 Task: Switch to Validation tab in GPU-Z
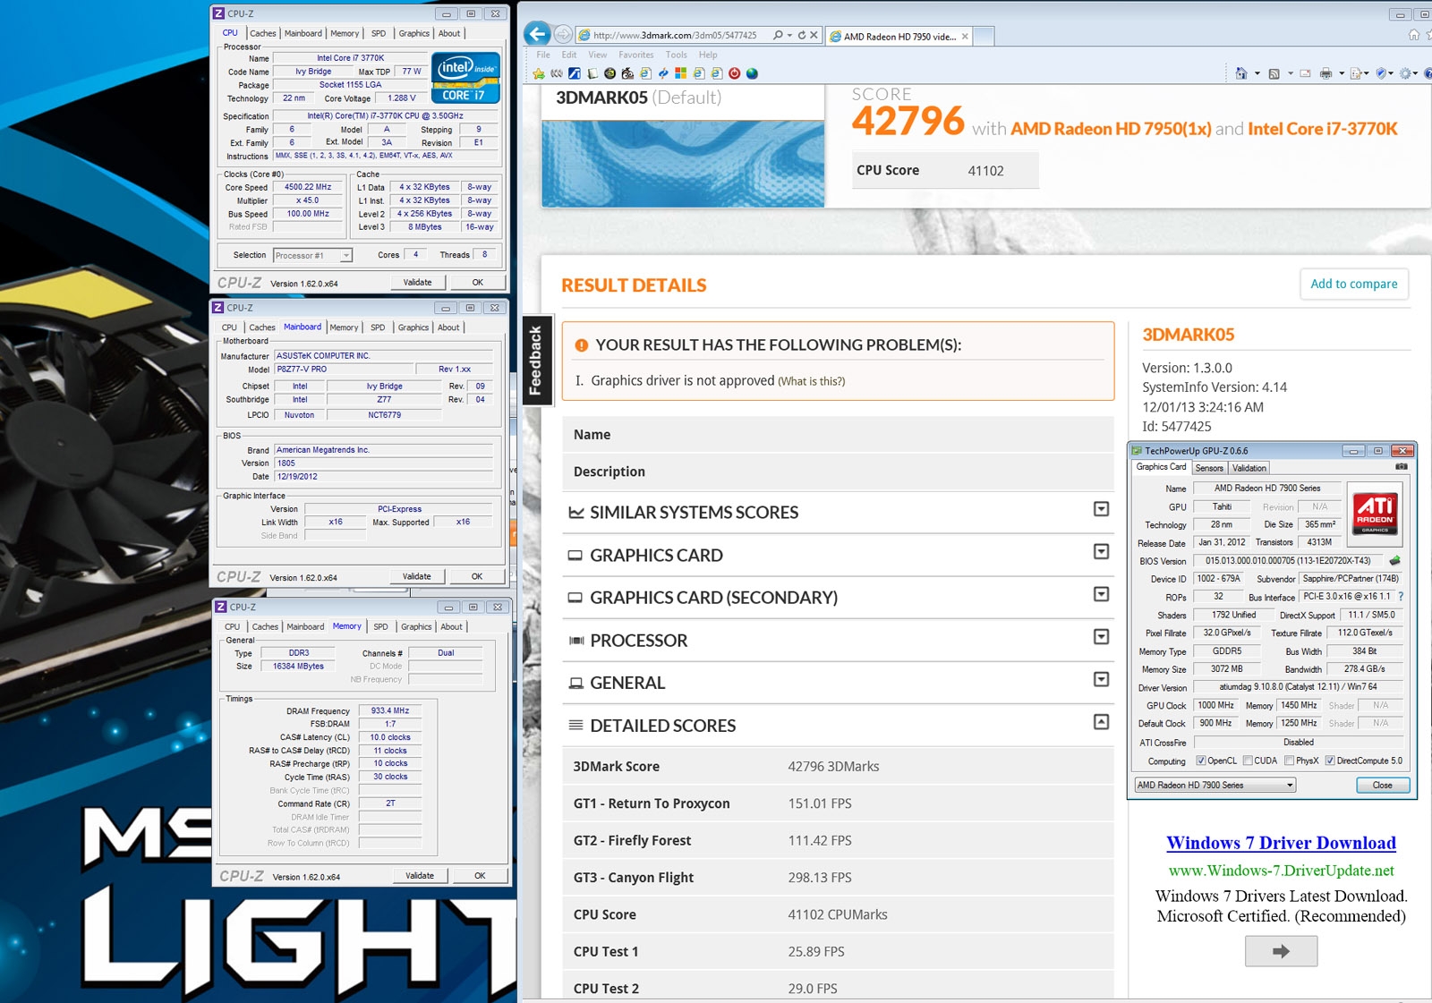pyautogui.click(x=1249, y=468)
